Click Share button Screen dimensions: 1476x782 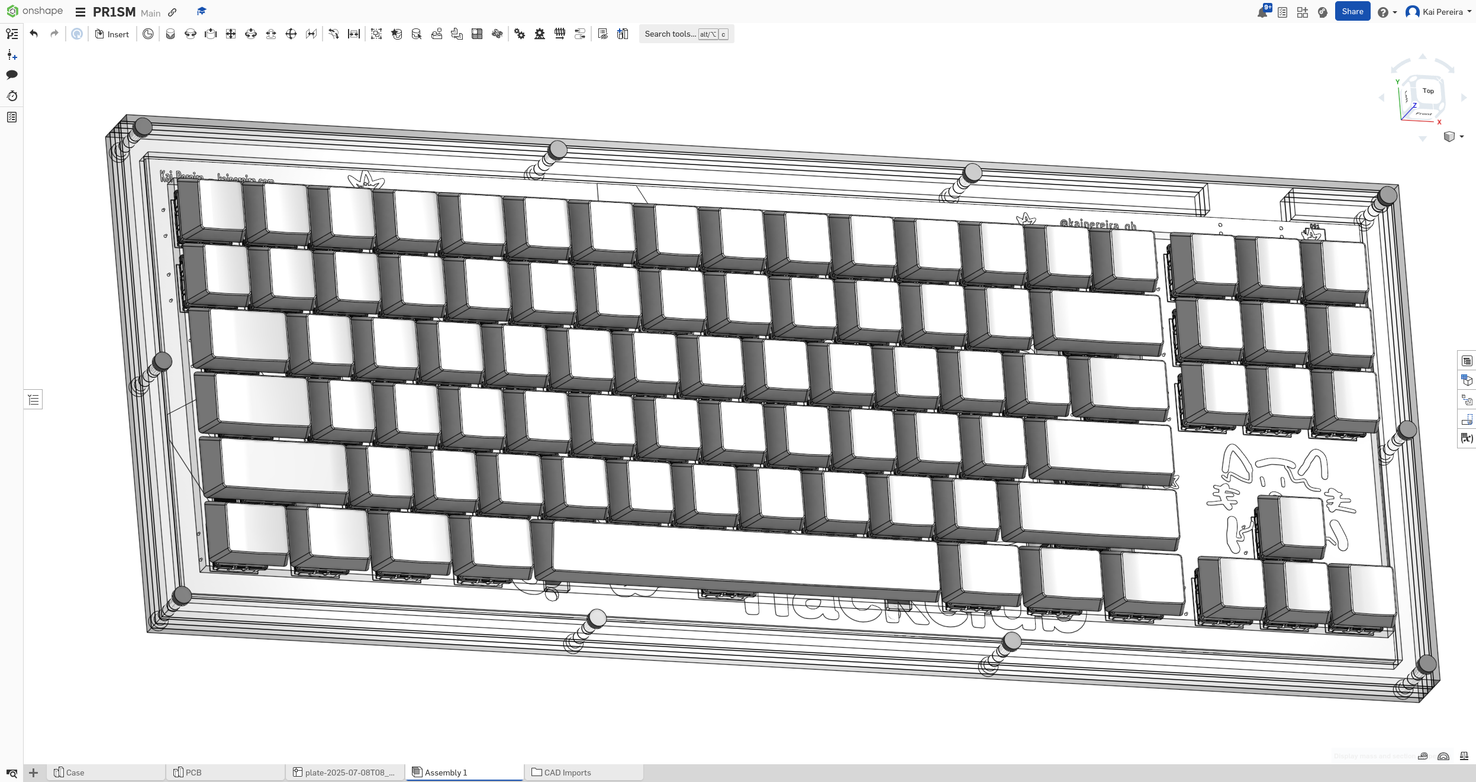click(1352, 11)
